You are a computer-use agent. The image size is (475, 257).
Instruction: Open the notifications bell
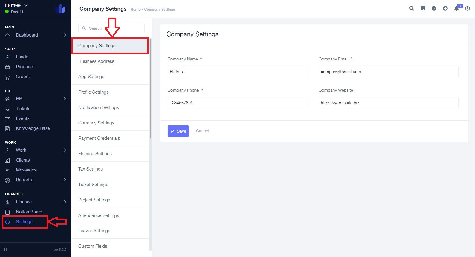tap(456, 8)
